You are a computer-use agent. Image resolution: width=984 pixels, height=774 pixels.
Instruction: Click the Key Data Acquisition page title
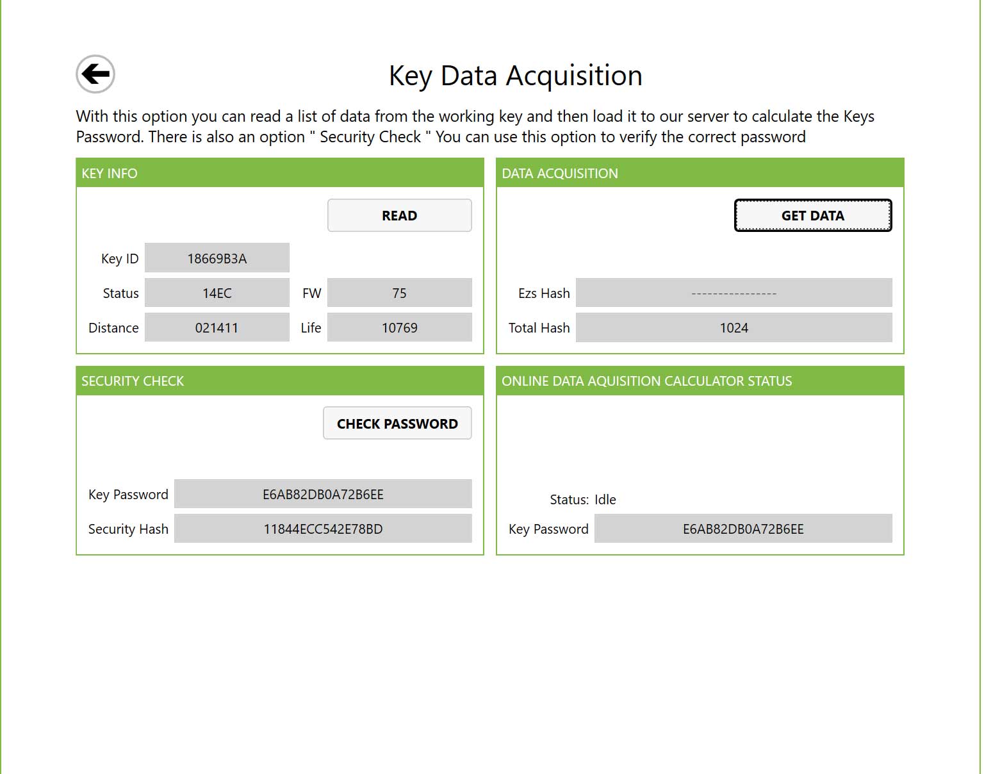coord(515,76)
